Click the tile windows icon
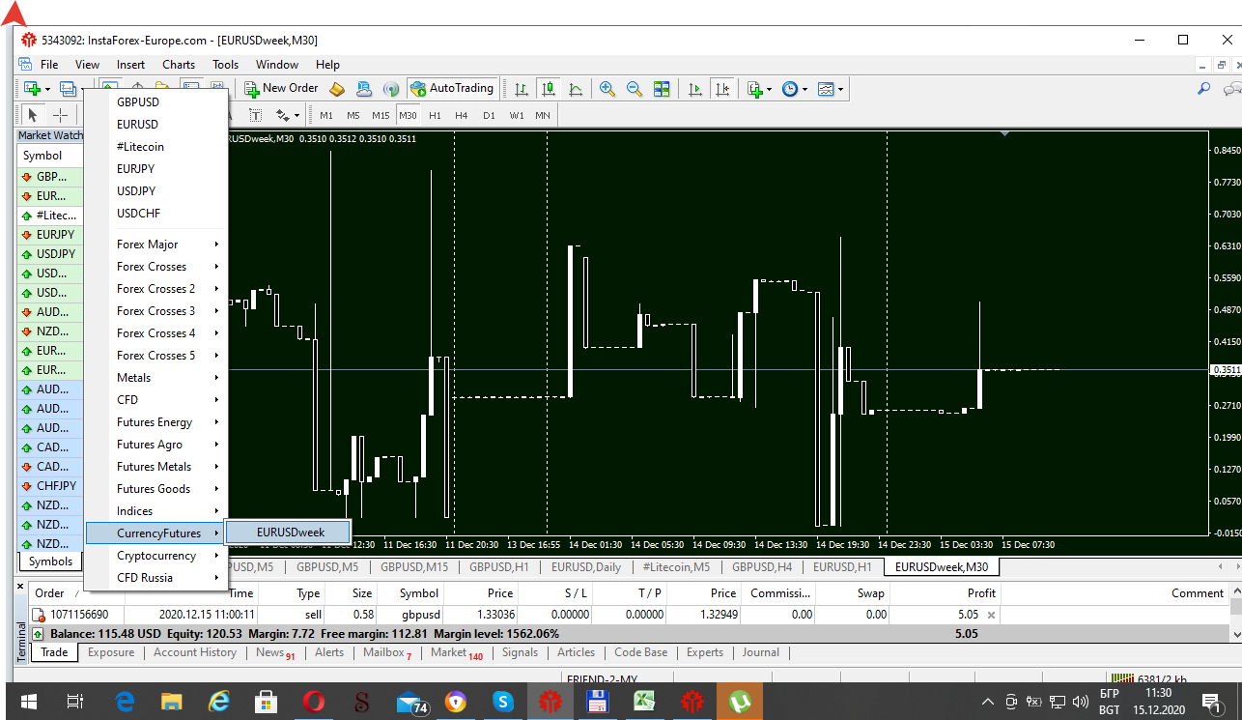The height and width of the screenshot is (720, 1242). click(x=662, y=88)
